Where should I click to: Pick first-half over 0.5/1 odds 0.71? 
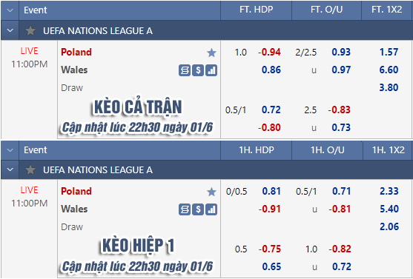(x=341, y=191)
